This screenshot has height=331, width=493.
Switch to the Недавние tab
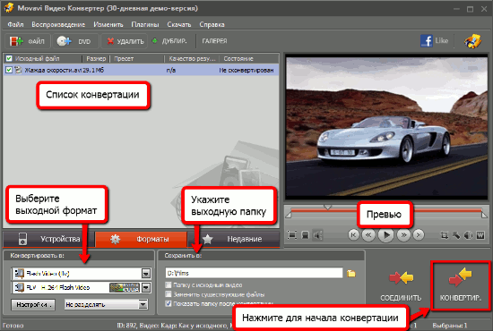234,239
